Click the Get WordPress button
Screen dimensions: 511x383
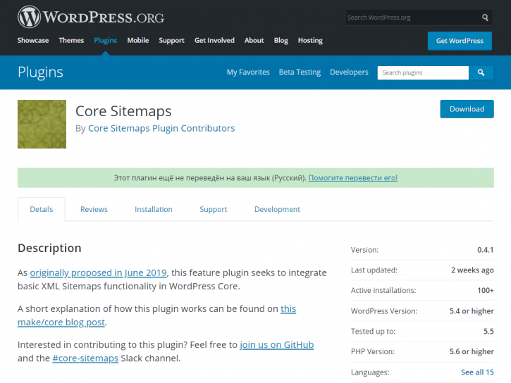tap(460, 41)
